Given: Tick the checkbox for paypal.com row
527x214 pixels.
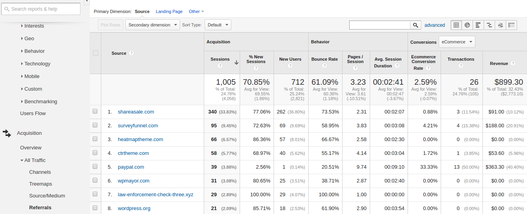Looking at the screenshot, I should [x=95, y=167].
